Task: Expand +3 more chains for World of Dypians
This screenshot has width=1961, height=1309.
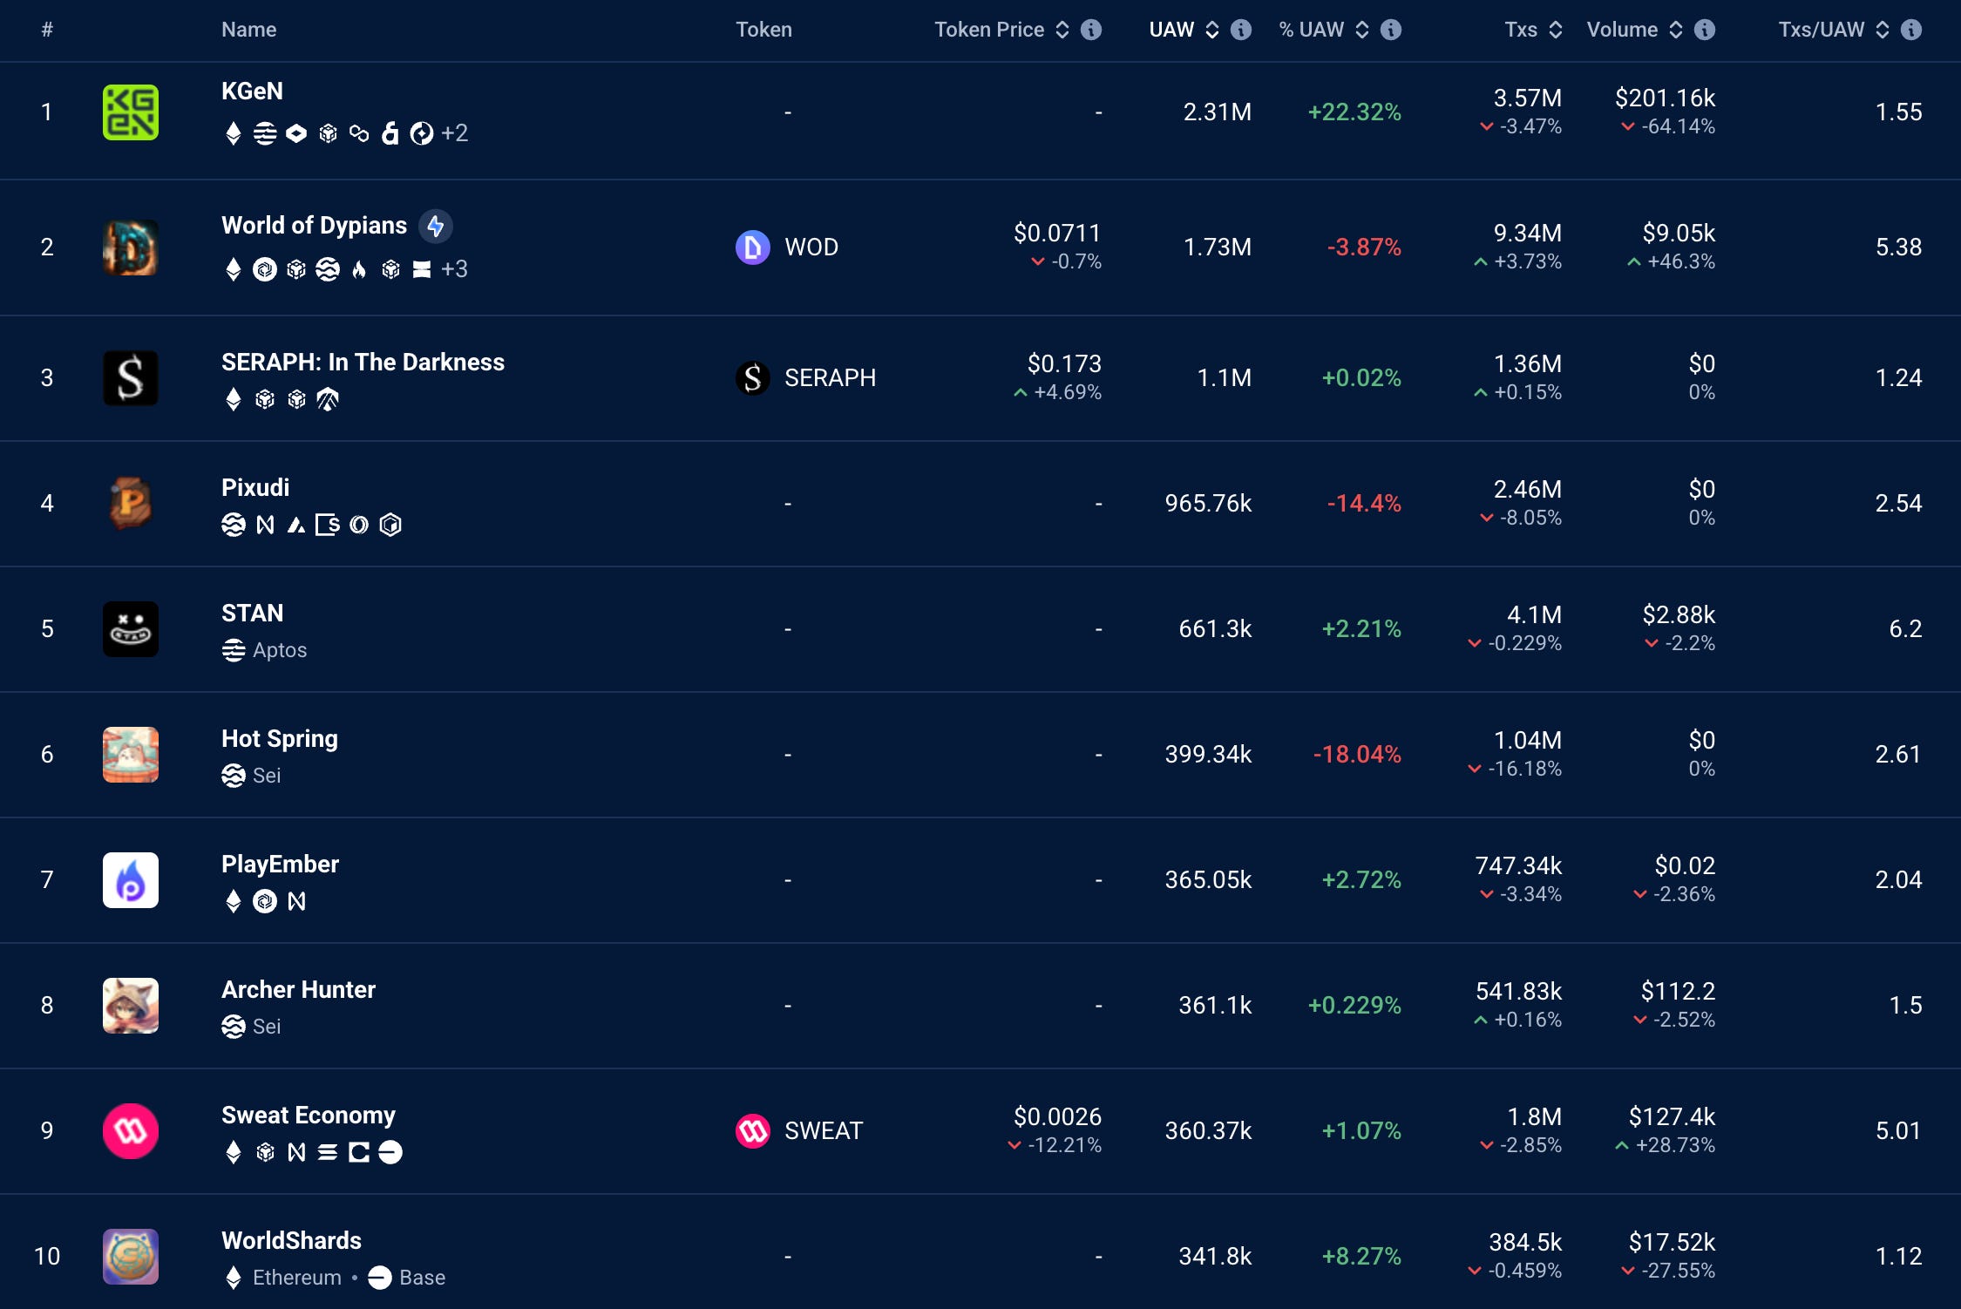Action: 454,269
